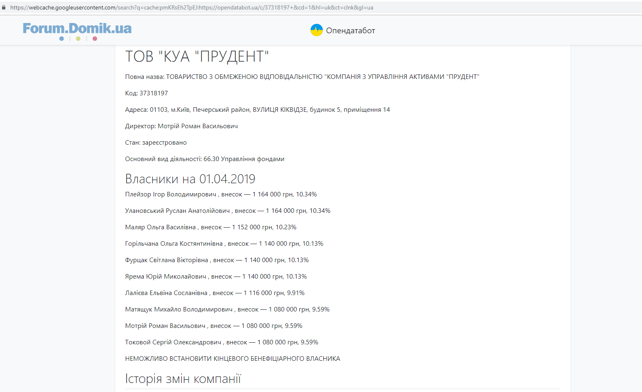Screen dimensions: 642x392
Task: Select the company title ТОВ "КУА "ПРУДЕНТ"
Action: [197, 56]
